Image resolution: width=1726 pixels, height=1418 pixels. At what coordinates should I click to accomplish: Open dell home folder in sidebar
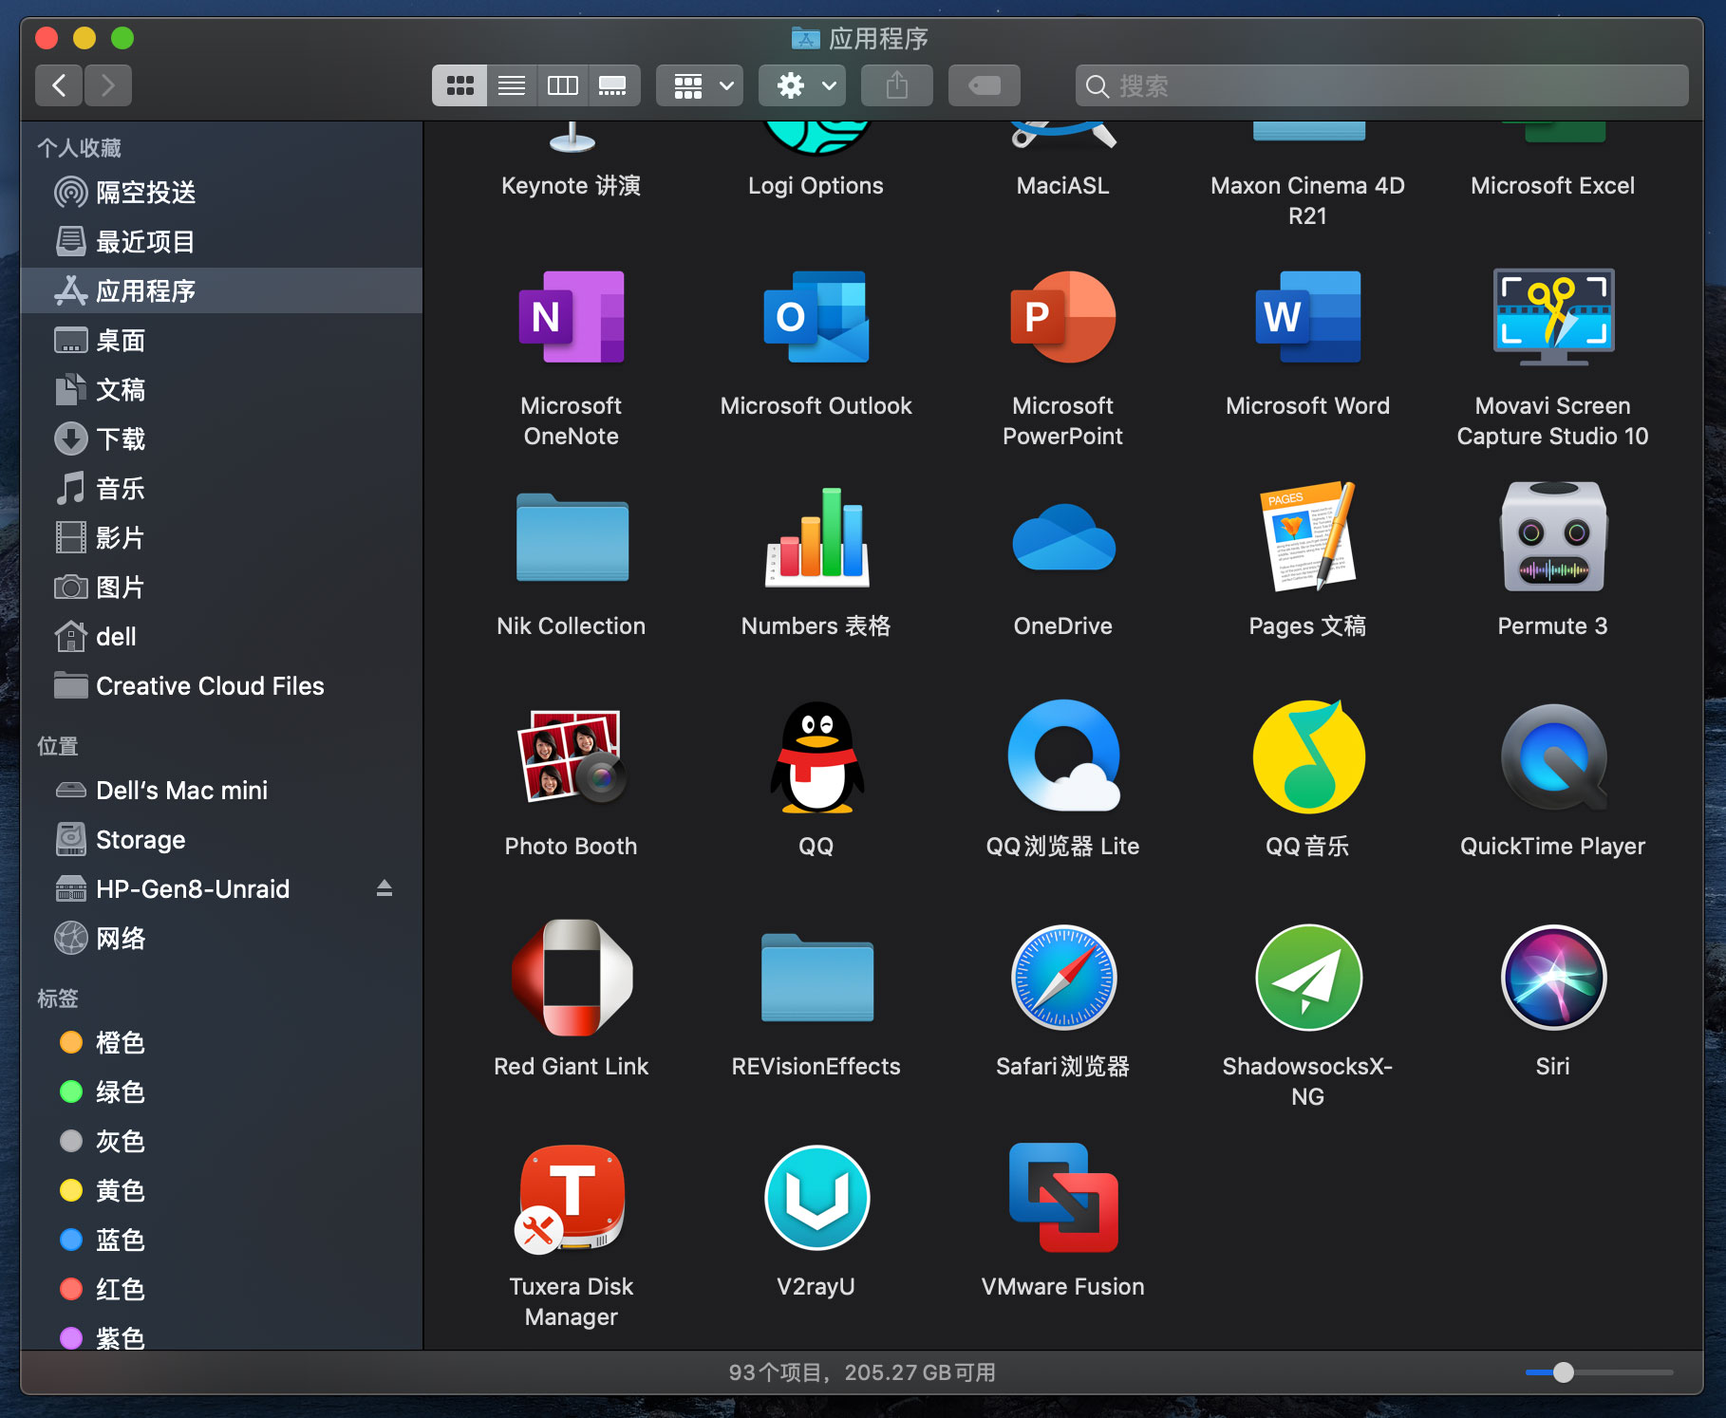tap(221, 637)
